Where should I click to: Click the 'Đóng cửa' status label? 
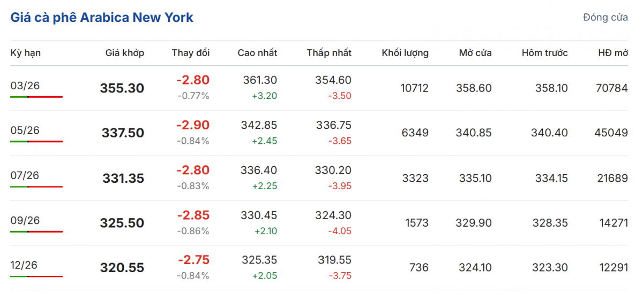tap(605, 18)
